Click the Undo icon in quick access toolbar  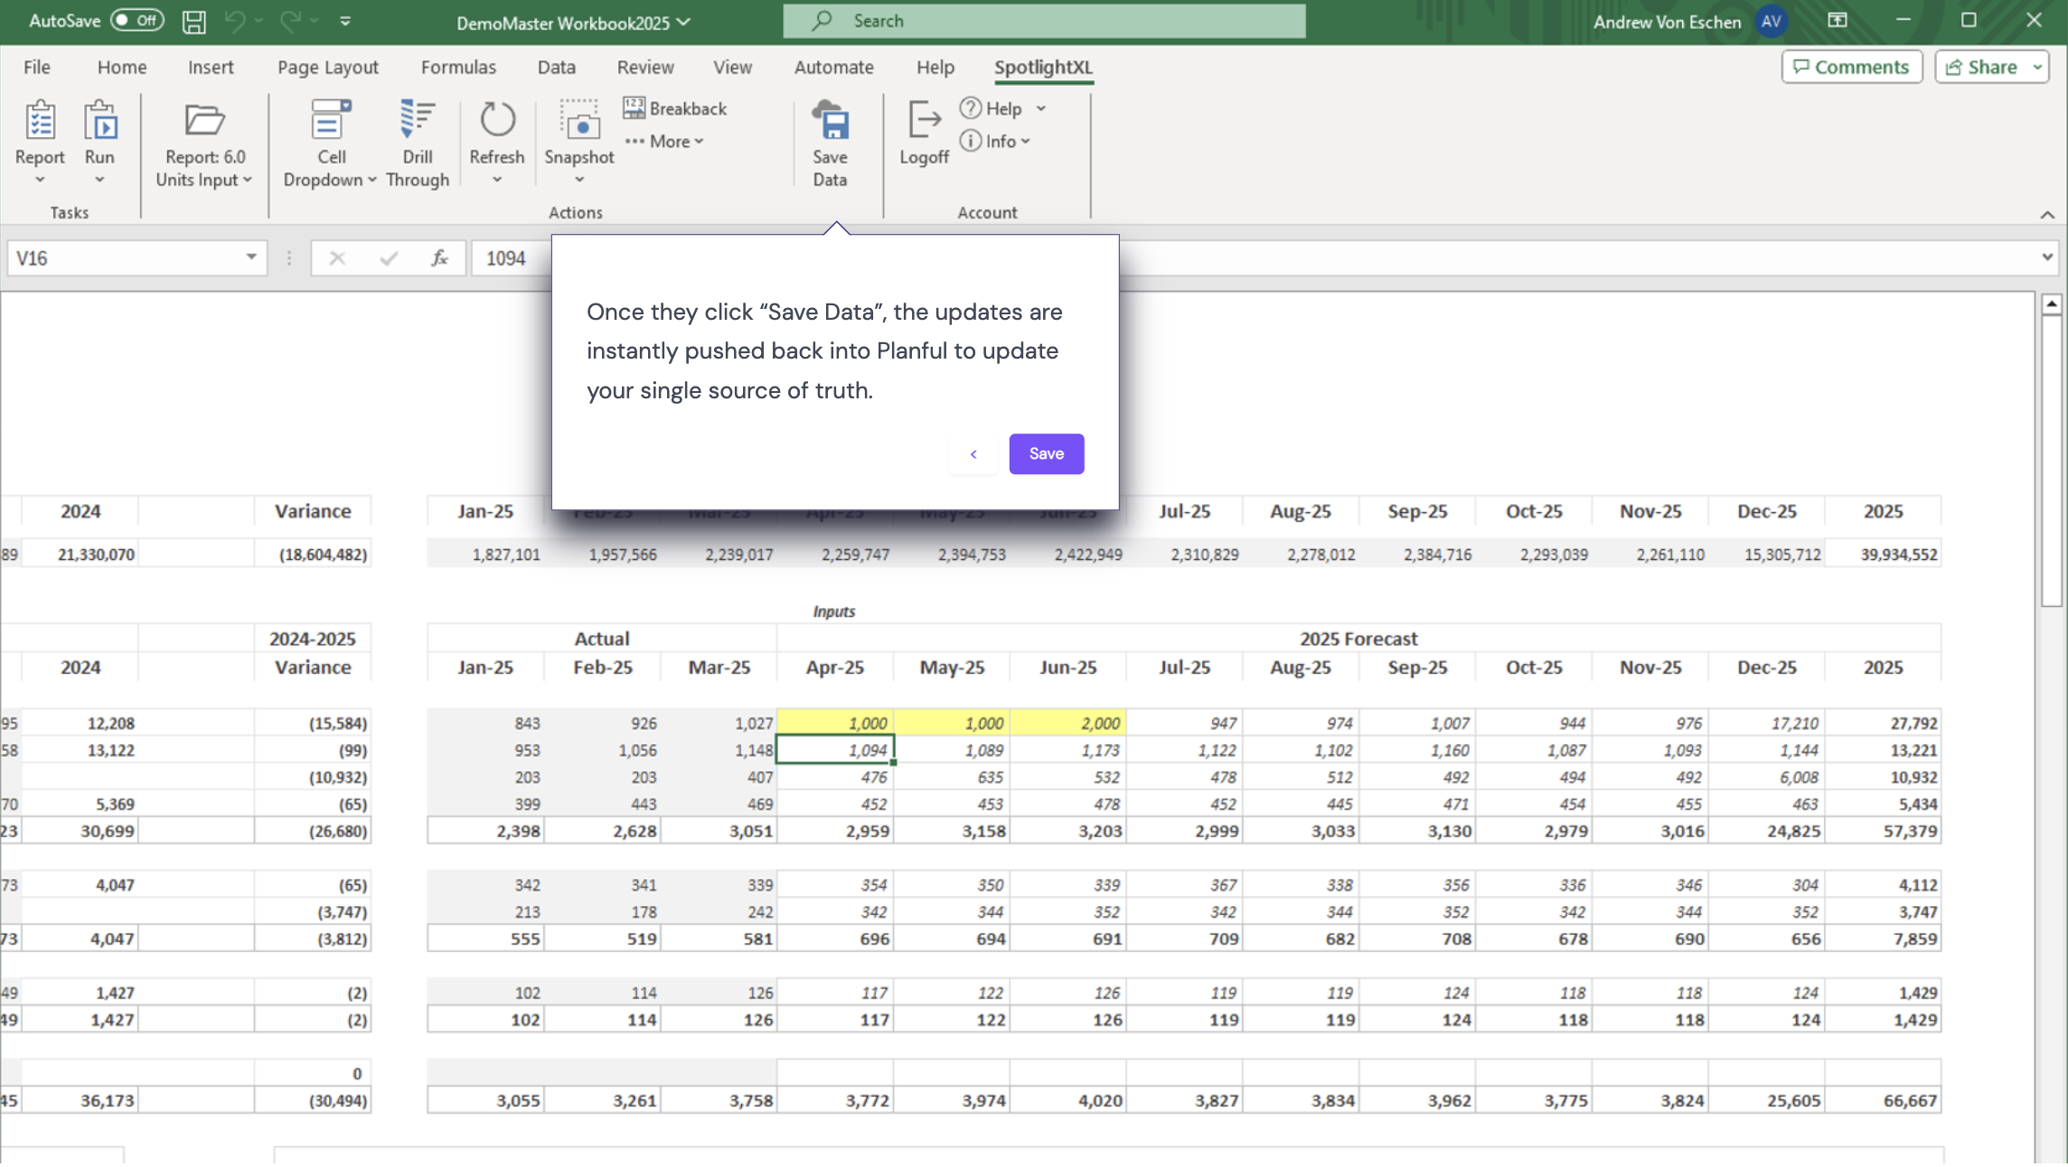pos(234,20)
